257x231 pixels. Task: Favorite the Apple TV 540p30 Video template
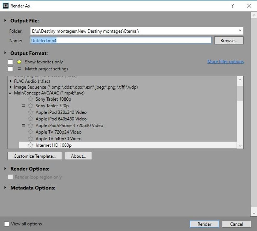pos(30,139)
